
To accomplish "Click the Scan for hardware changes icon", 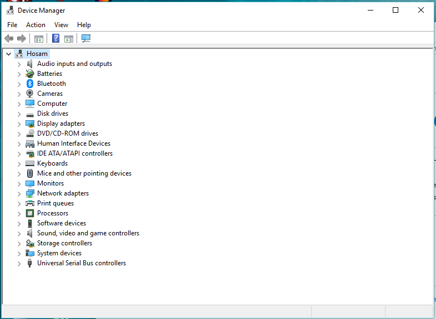I will coord(86,38).
